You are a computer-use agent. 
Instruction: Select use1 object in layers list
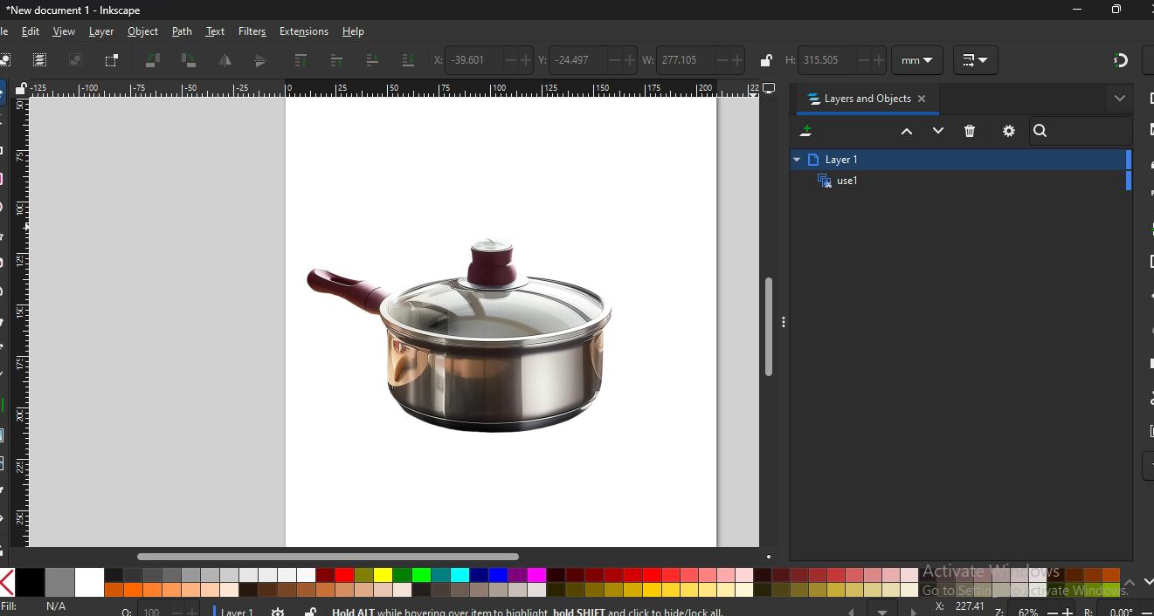click(x=846, y=181)
